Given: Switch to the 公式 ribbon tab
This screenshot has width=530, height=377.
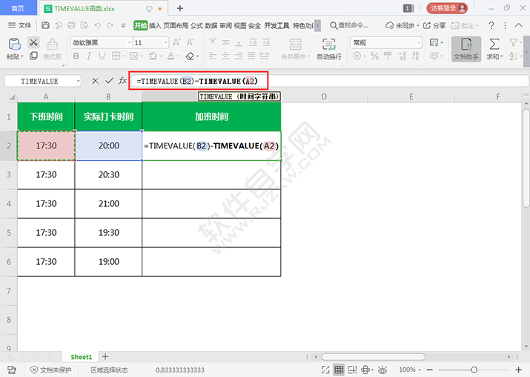Looking at the screenshot, I should point(196,25).
